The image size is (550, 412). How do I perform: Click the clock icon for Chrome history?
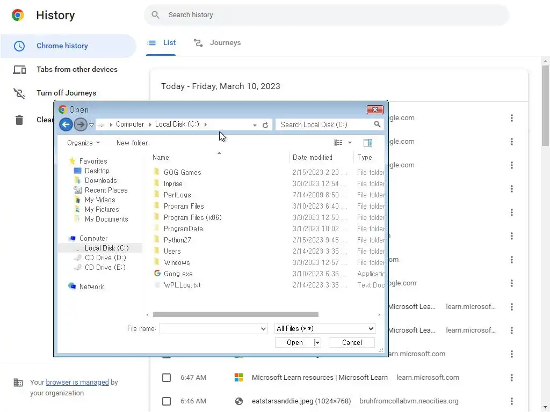click(19, 46)
